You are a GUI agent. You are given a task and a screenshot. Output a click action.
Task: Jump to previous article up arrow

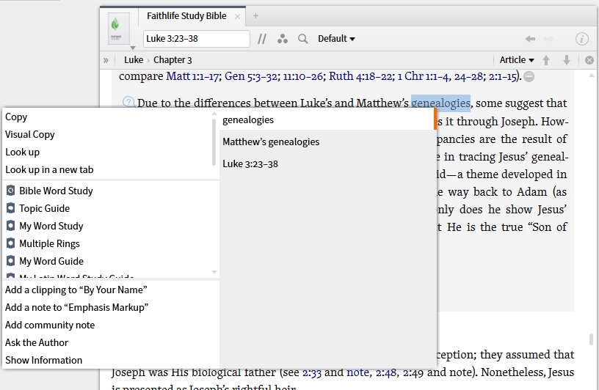(x=546, y=60)
